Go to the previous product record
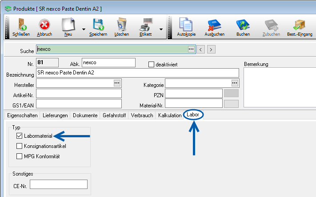316x197 pixels. pyautogui.click(x=200, y=49)
